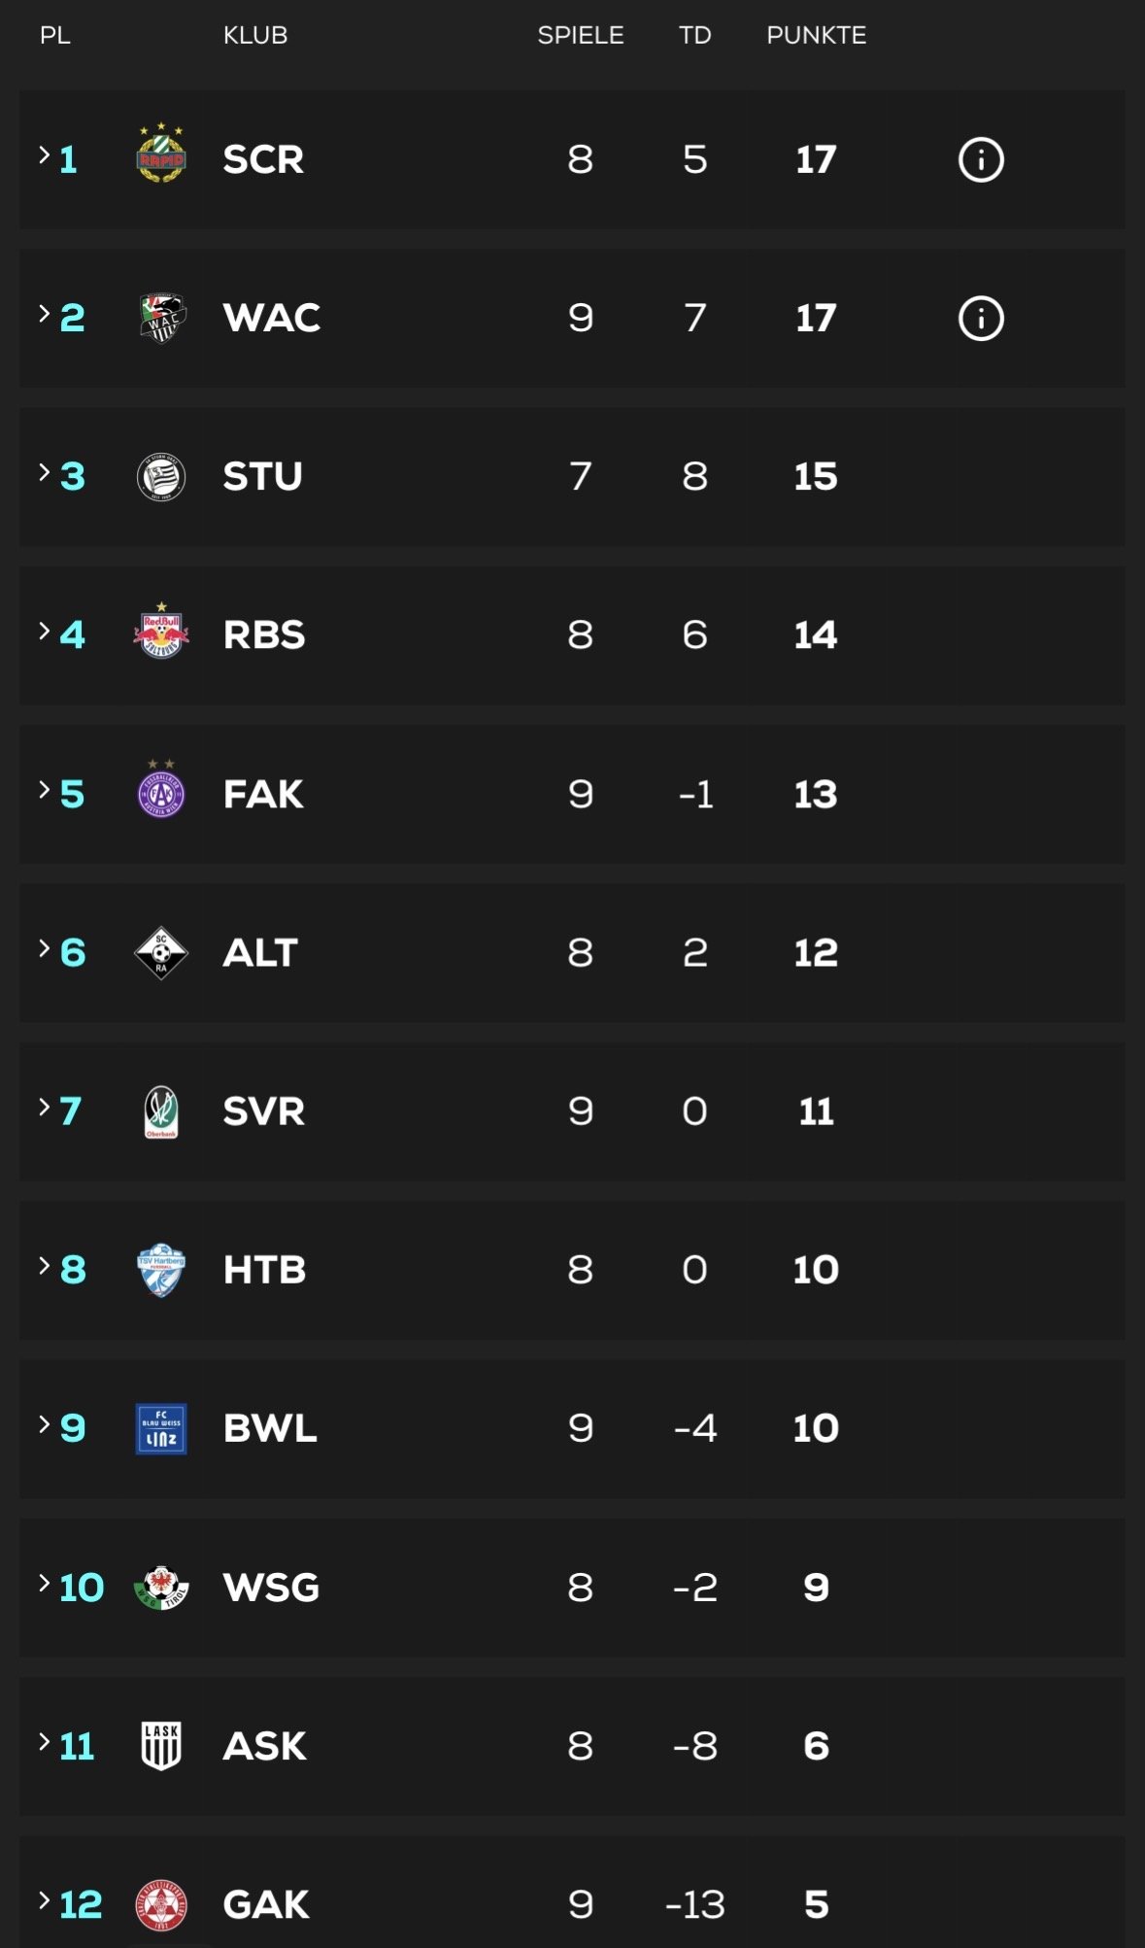Expand the rank 7 SVR row chevron
Image resolution: width=1145 pixels, height=1948 pixels.
click(45, 1107)
